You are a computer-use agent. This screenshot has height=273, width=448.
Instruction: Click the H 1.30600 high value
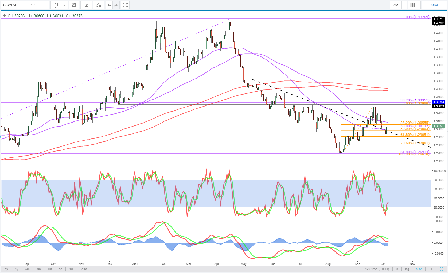point(36,16)
